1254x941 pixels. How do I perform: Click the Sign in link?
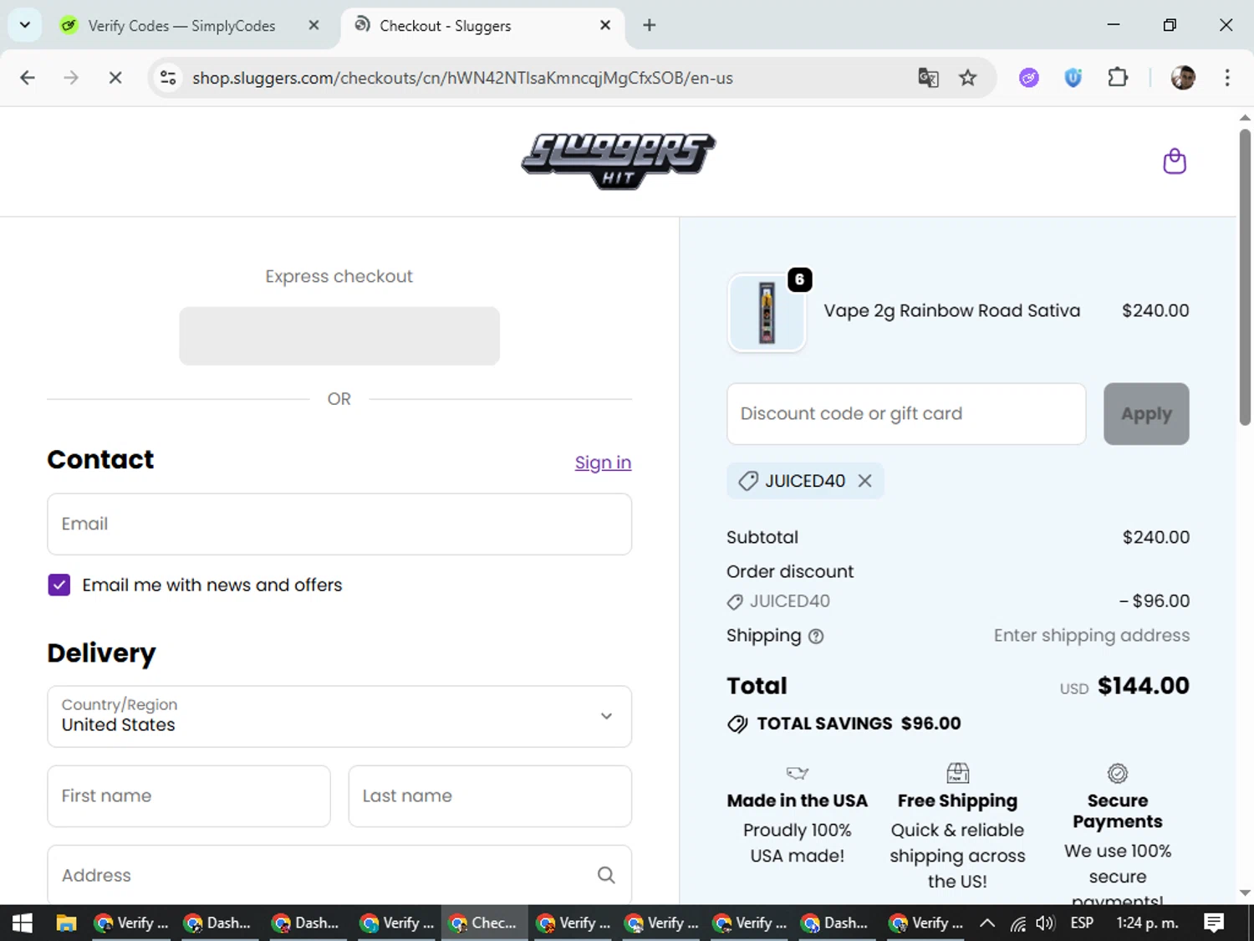603,463
